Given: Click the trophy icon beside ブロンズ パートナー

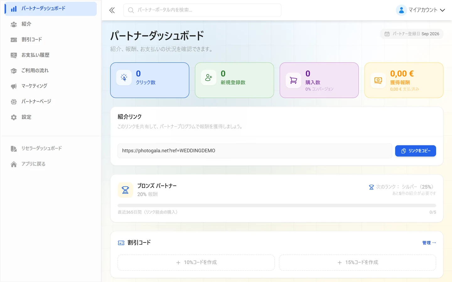Looking at the screenshot, I should click(125, 190).
